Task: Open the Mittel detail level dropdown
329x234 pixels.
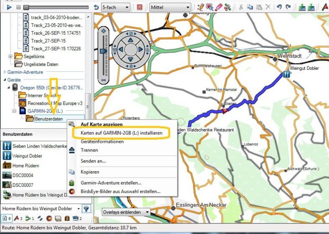Action: (170, 8)
